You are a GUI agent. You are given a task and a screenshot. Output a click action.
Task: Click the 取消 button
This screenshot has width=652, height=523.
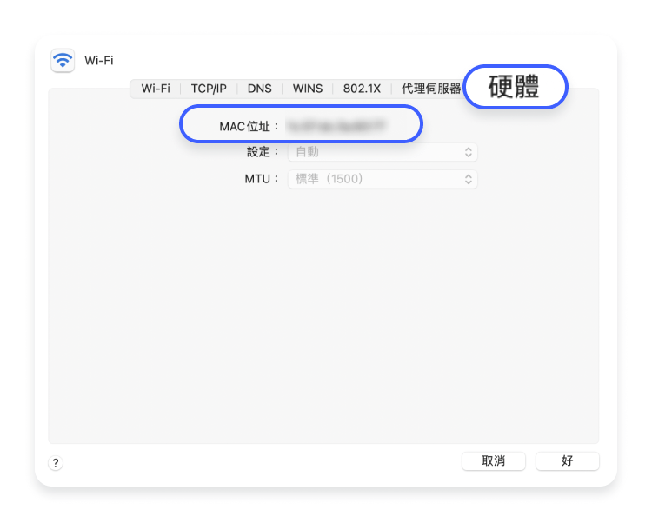coord(494,461)
